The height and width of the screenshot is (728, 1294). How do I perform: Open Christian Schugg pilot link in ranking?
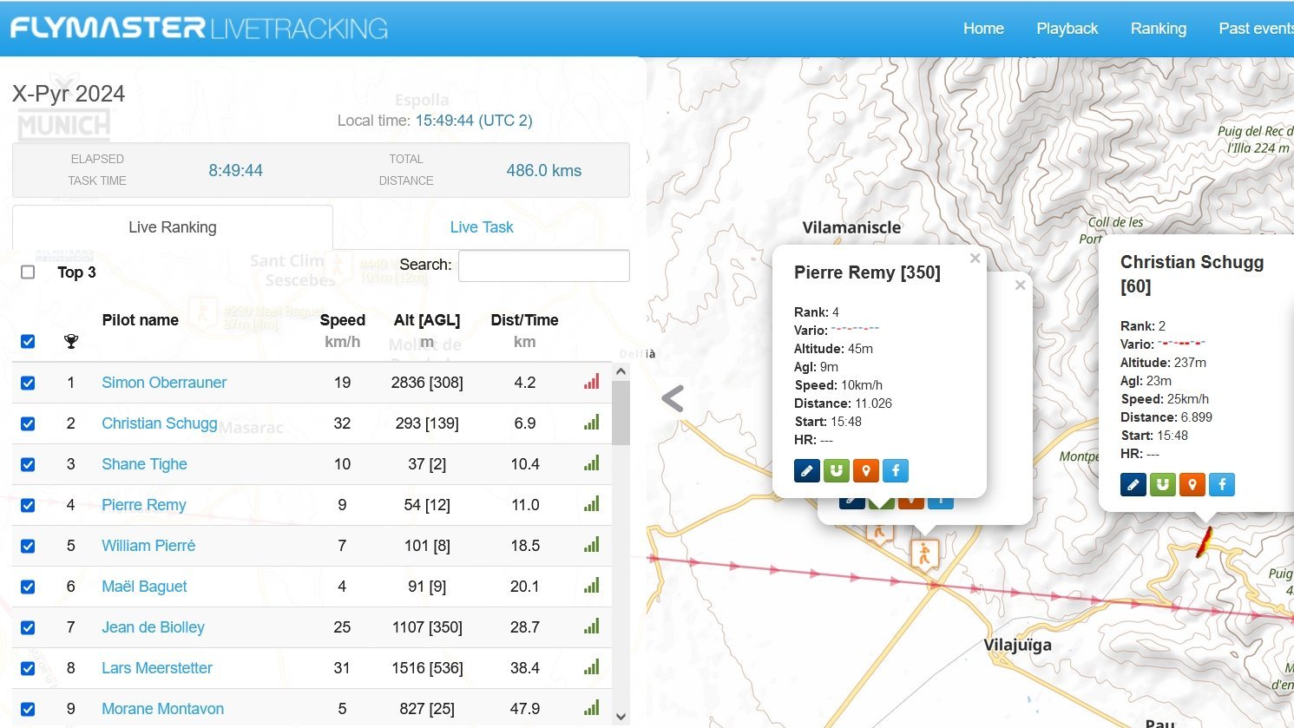tap(160, 423)
